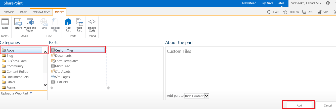Show the previous page of parts
This screenshot has width=336, height=109.
click(52, 88)
